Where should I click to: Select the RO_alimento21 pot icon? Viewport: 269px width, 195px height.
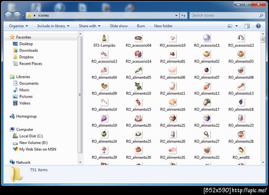click(x=173, y=118)
